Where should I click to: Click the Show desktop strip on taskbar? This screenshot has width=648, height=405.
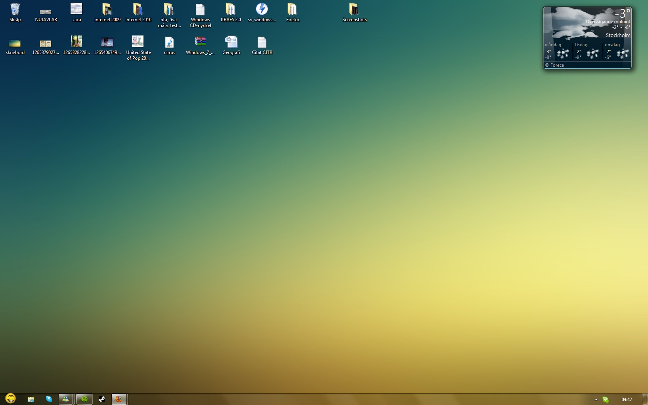[x=645, y=399]
